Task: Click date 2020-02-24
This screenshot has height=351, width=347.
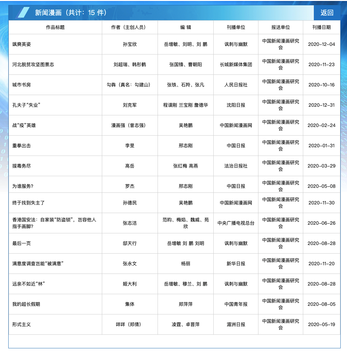Action: click(x=321, y=125)
